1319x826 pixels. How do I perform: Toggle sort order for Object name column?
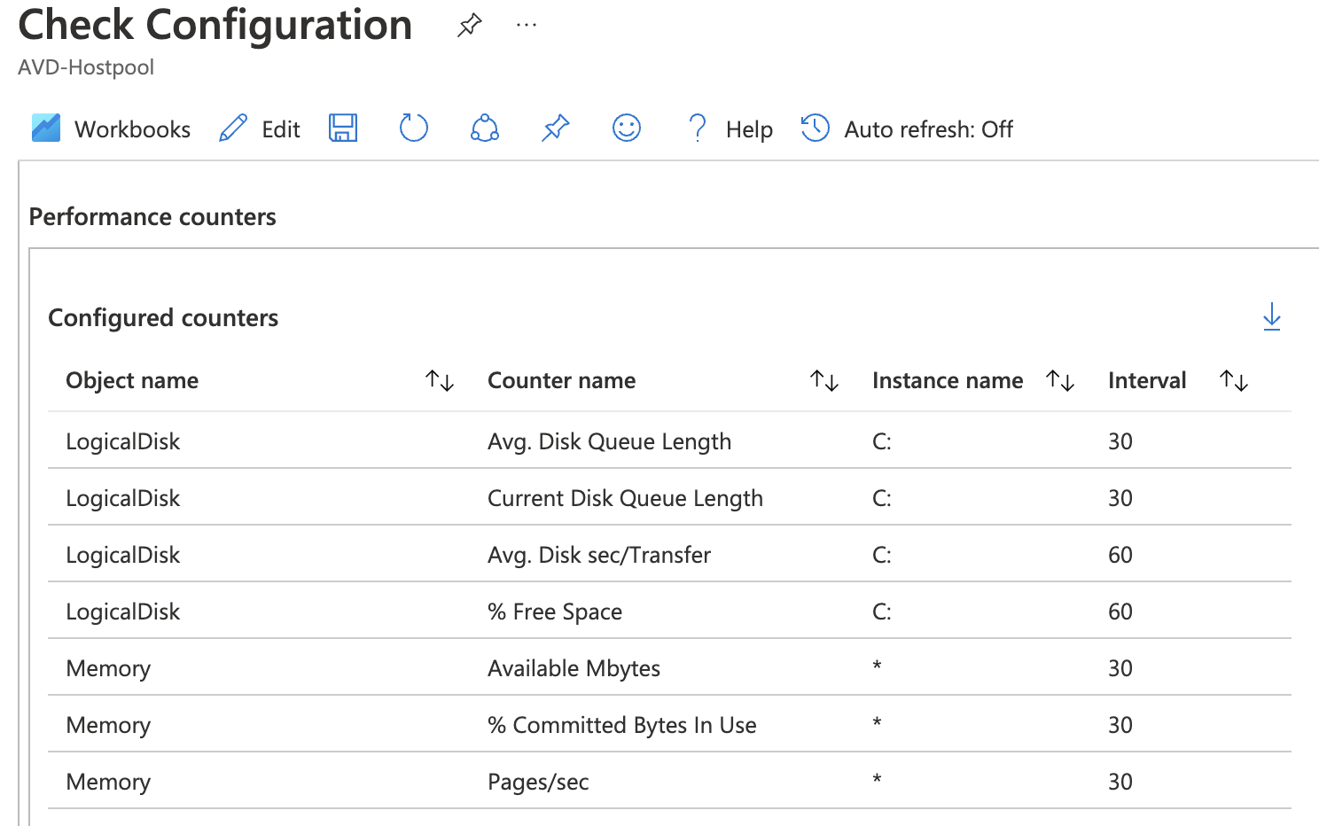click(440, 380)
